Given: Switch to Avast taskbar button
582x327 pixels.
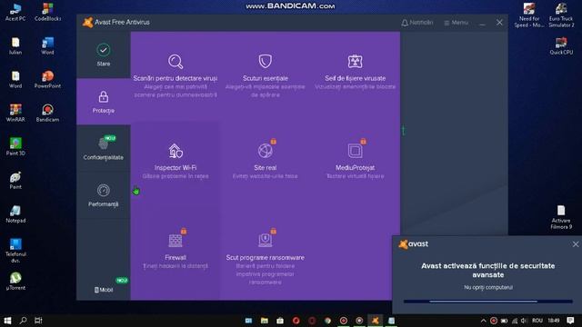Looking at the screenshot, I should pyautogui.click(x=376, y=321).
